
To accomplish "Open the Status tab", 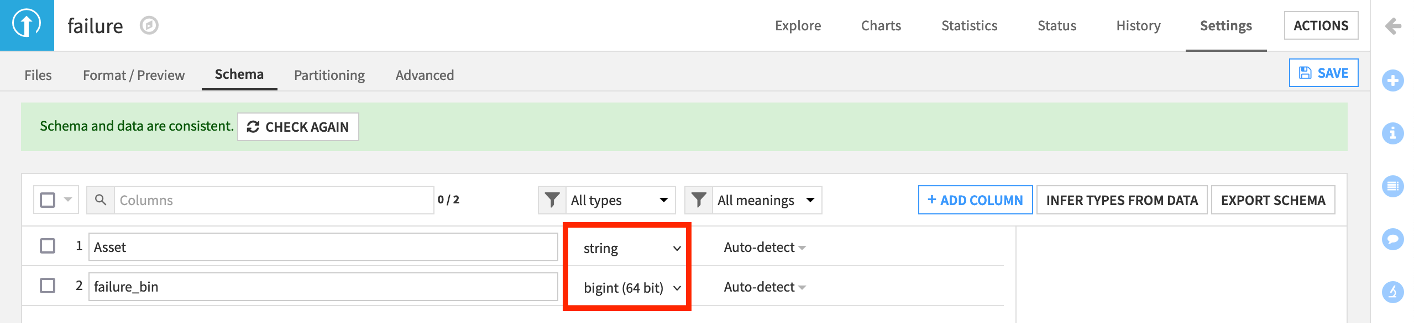I will pyautogui.click(x=1056, y=25).
